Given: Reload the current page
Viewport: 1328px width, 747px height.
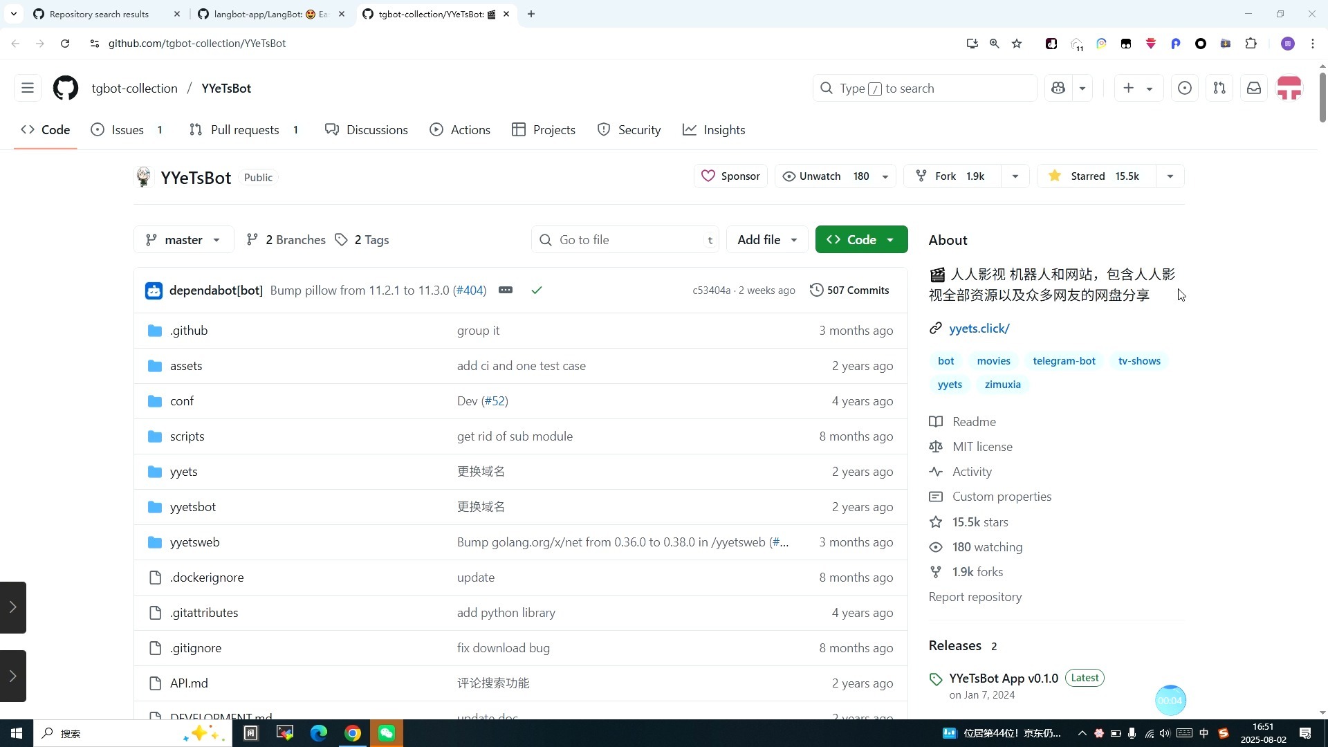Looking at the screenshot, I should click(x=65, y=44).
